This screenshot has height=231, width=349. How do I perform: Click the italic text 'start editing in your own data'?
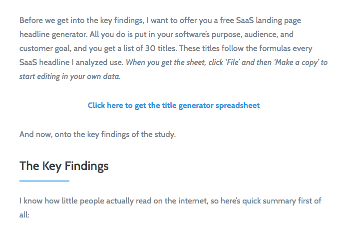point(69,76)
